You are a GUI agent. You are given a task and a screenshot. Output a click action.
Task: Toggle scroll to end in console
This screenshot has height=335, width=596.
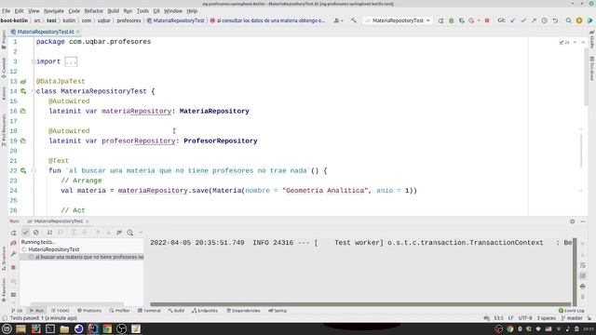(x=583, y=275)
